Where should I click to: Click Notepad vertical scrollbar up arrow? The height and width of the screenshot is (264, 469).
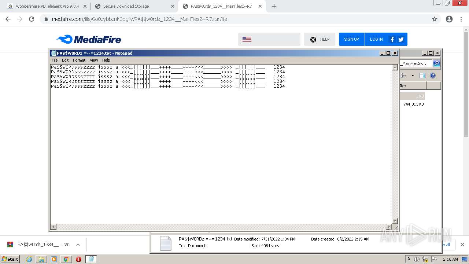coord(395,67)
